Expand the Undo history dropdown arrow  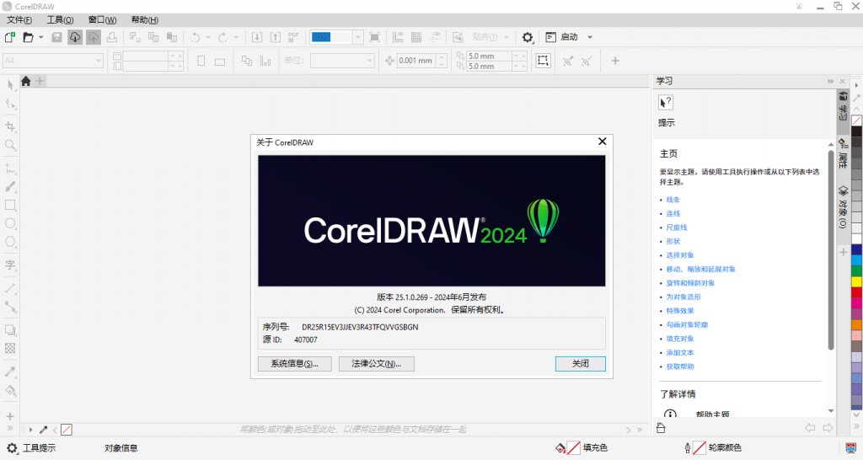(207, 37)
